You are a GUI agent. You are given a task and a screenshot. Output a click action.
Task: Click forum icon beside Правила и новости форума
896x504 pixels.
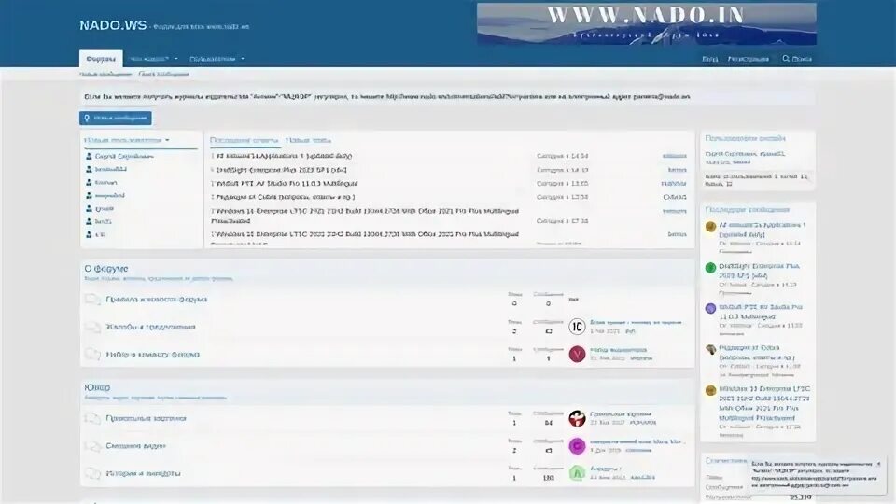pos(92,300)
